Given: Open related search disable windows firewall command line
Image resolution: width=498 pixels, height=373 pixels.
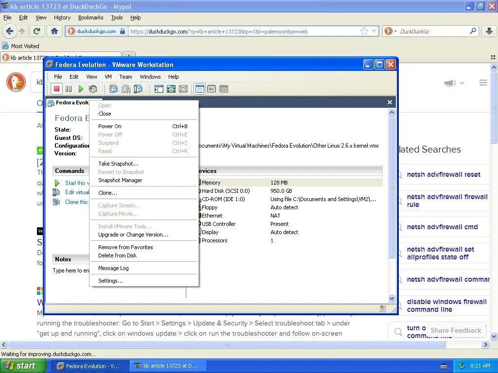Looking at the screenshot, I should tap(446, 305).
